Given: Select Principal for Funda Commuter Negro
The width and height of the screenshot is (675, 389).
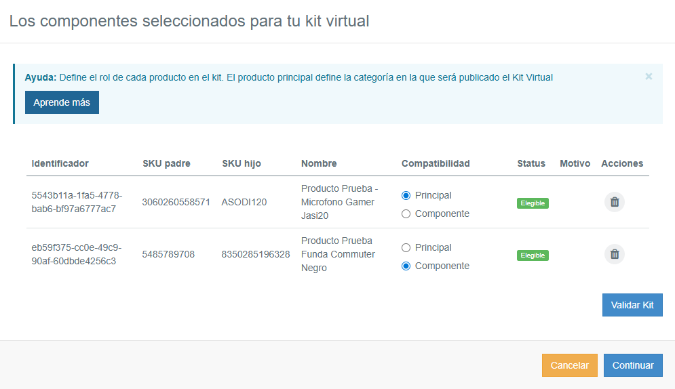Looking at the screenshot, I should point(406,247).
